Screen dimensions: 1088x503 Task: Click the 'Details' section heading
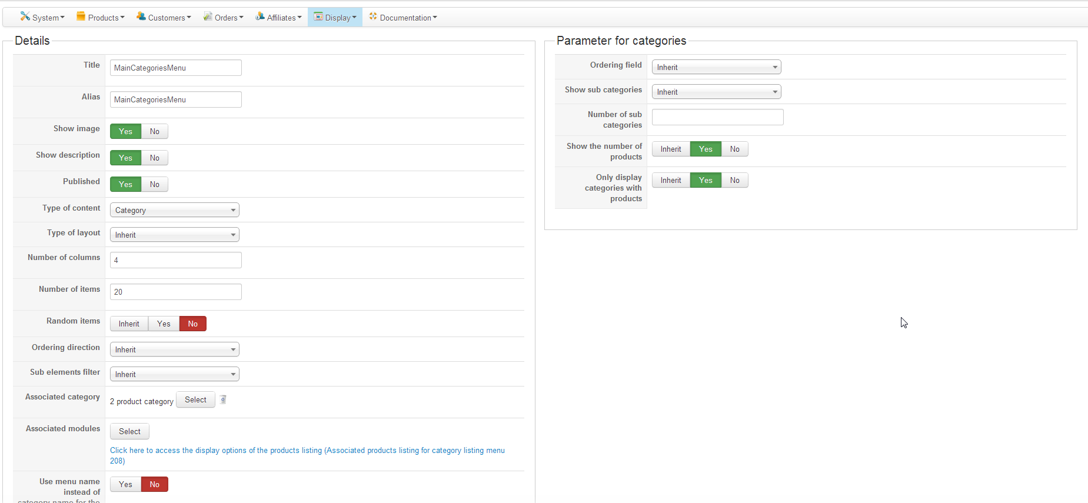click(x=32, y=41)
